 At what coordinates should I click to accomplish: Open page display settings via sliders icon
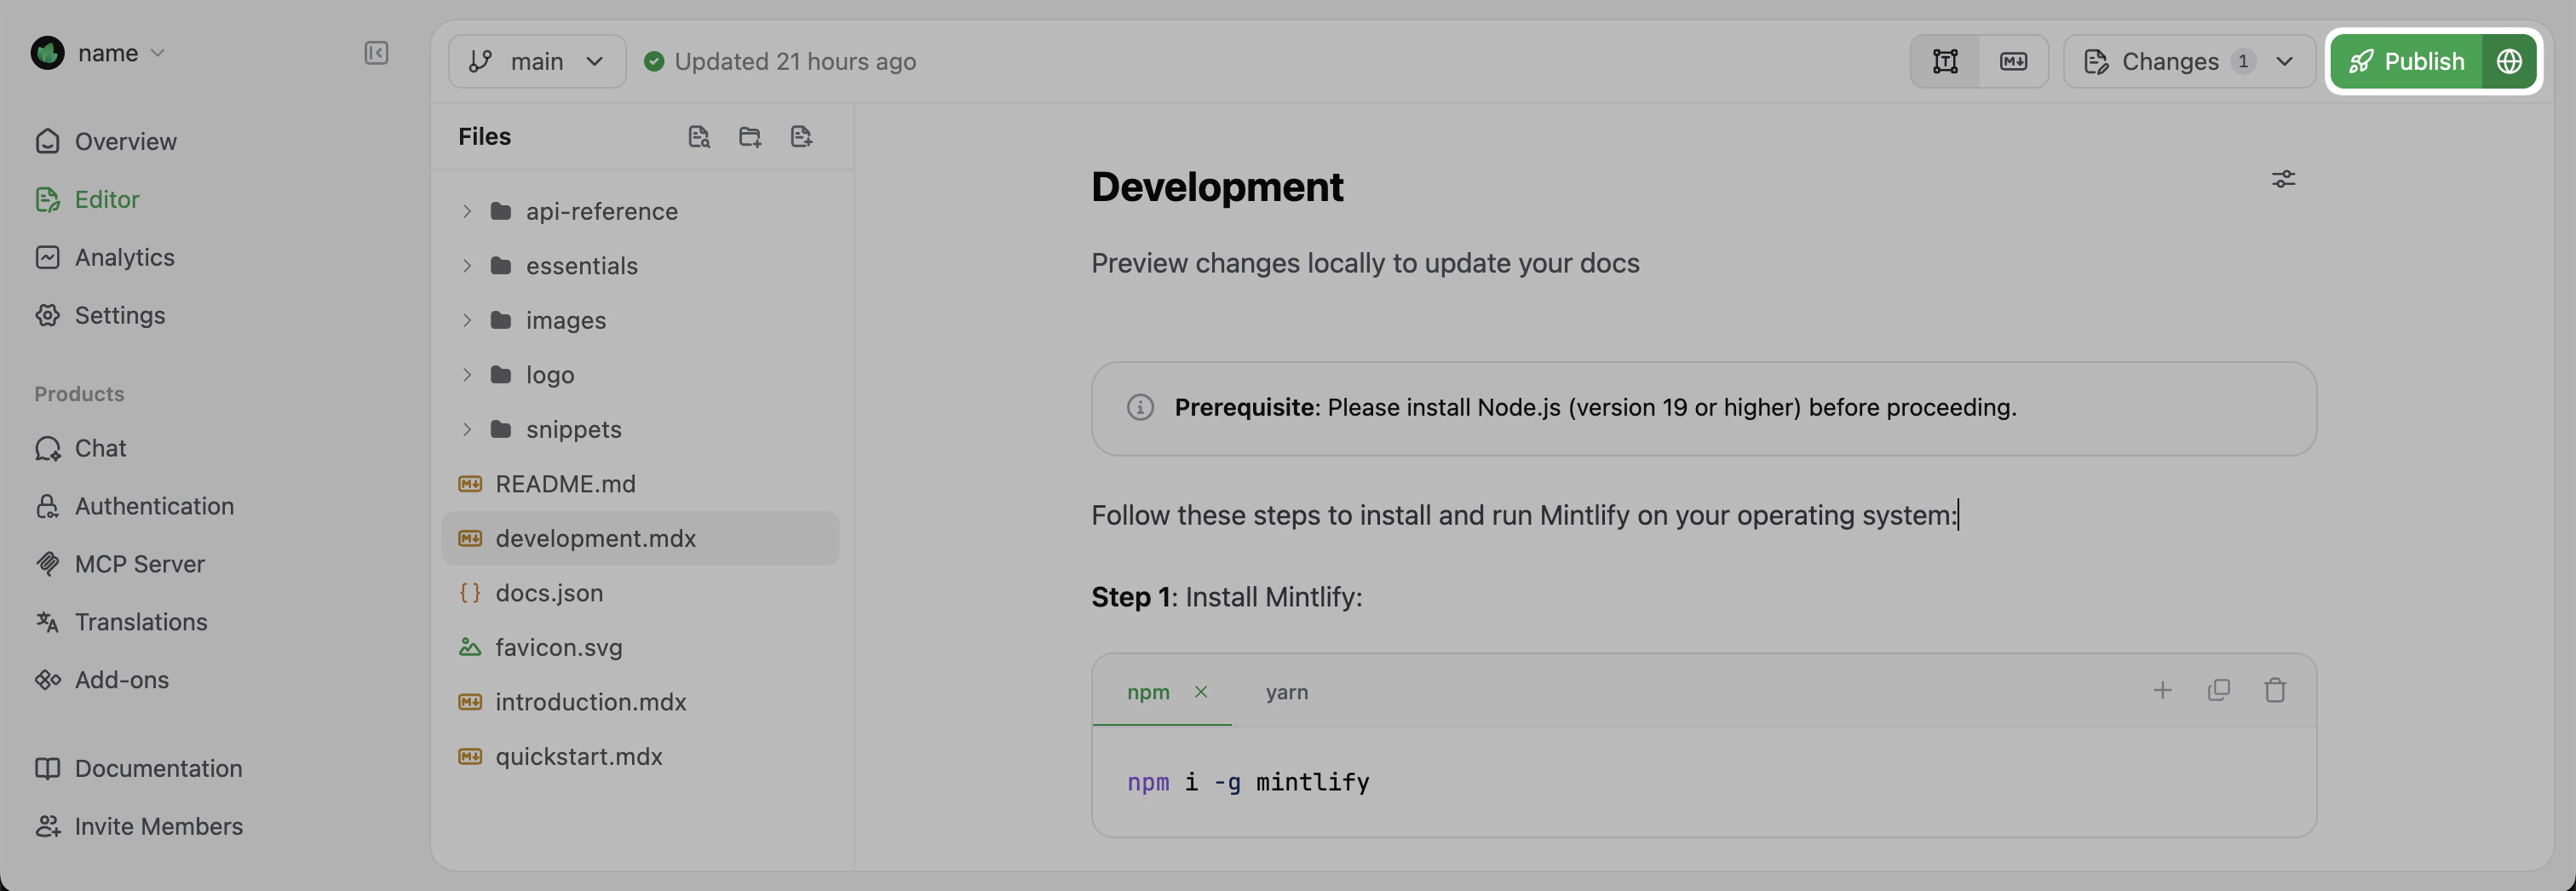point(2285,179)
